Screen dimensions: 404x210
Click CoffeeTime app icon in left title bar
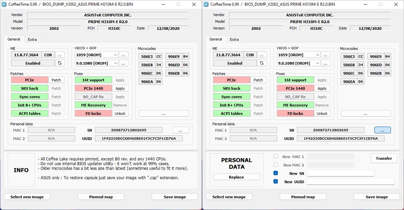click(5, 4)
